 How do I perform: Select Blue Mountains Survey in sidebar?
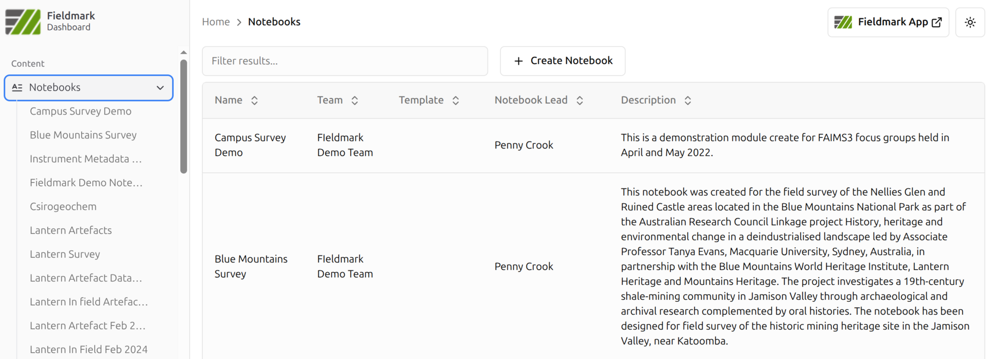pyautogui.click(x=83, y=135)
